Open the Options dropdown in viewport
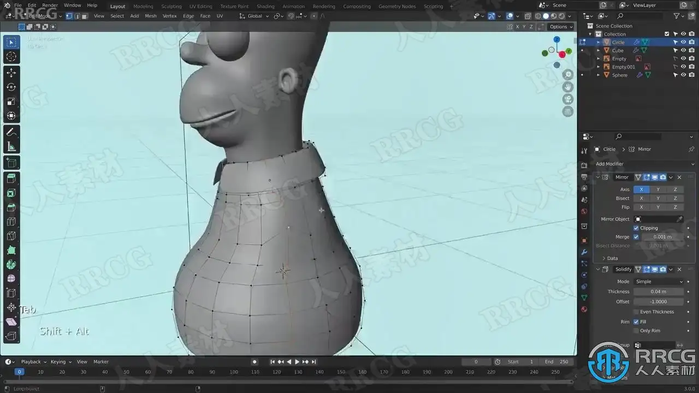Viewport: 699px width, 393px height. [x=561, y=26]
